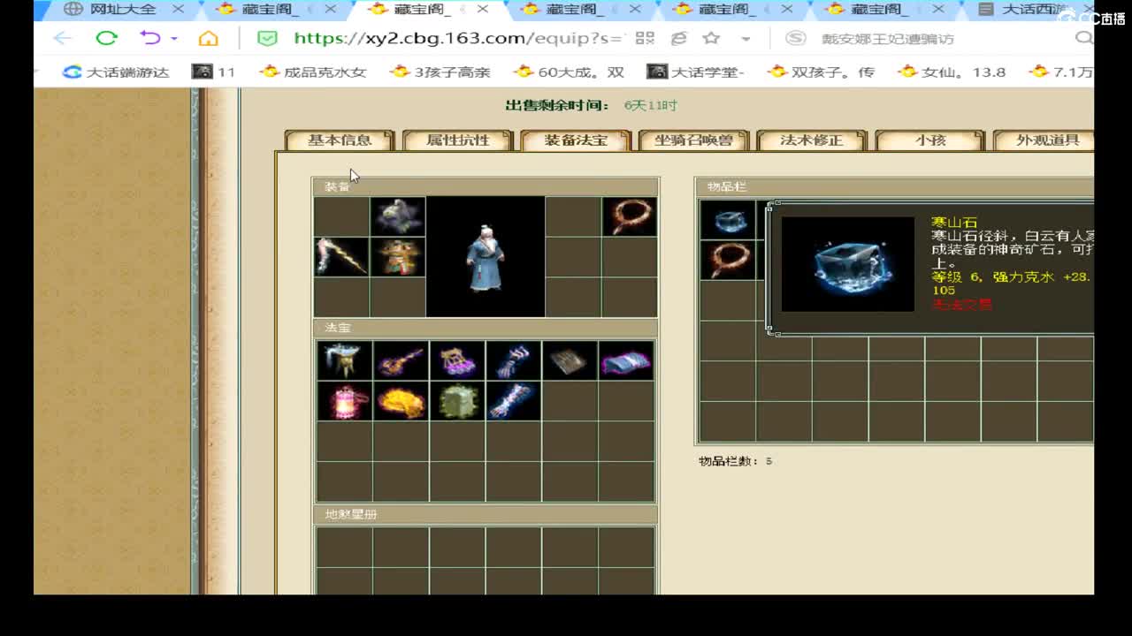Go back with the browser back arrow

(x=62, y=38)
